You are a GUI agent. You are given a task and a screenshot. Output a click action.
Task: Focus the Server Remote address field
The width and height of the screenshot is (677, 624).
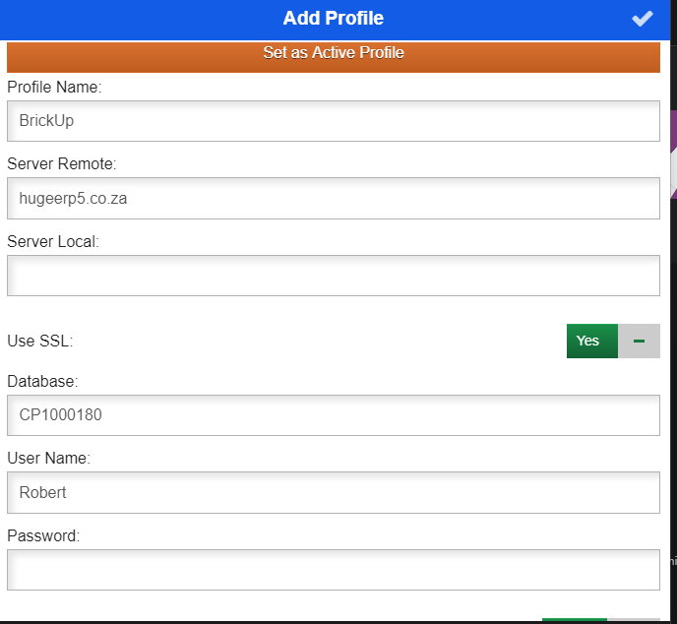click(333, 198)
